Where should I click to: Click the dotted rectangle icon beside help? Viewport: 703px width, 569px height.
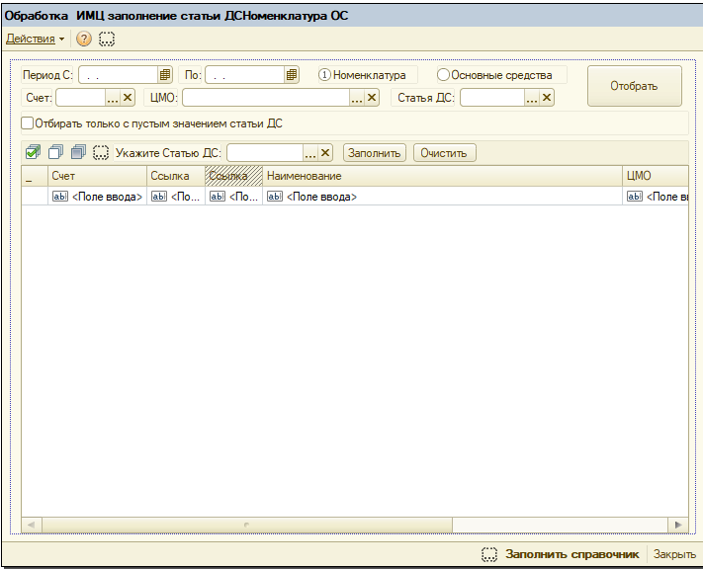tap(107, 39)
